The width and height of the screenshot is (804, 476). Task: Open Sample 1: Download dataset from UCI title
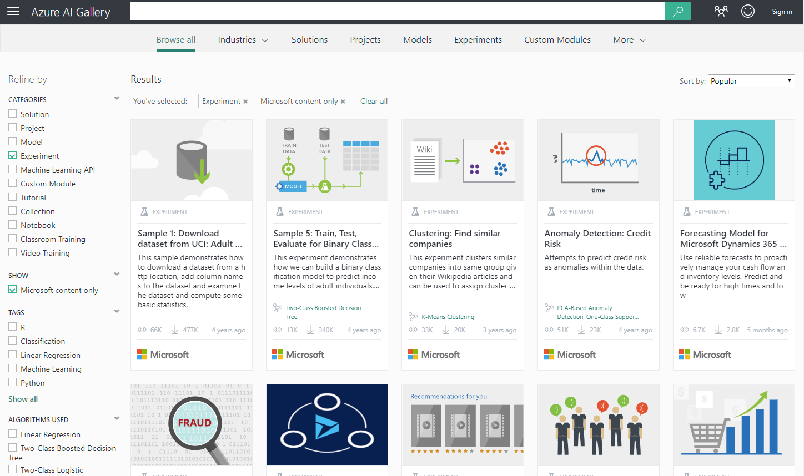tap(190, 239)
